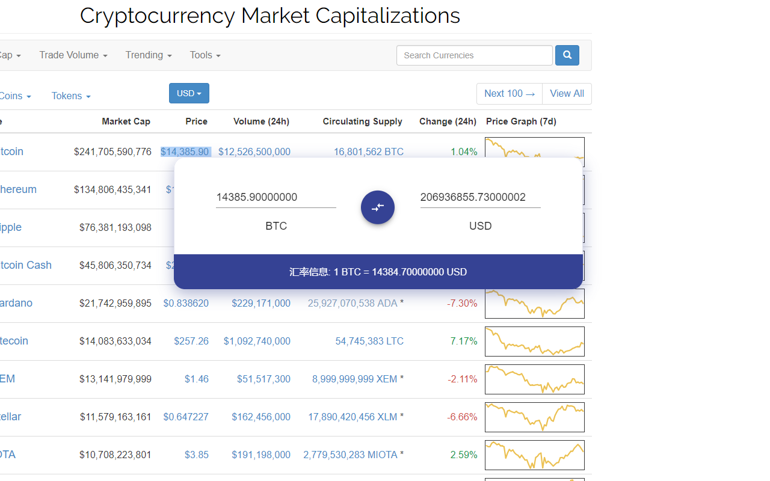Click the Bitcoin price $14,385.90
This screenshot has width=770, height=481.
185,152
